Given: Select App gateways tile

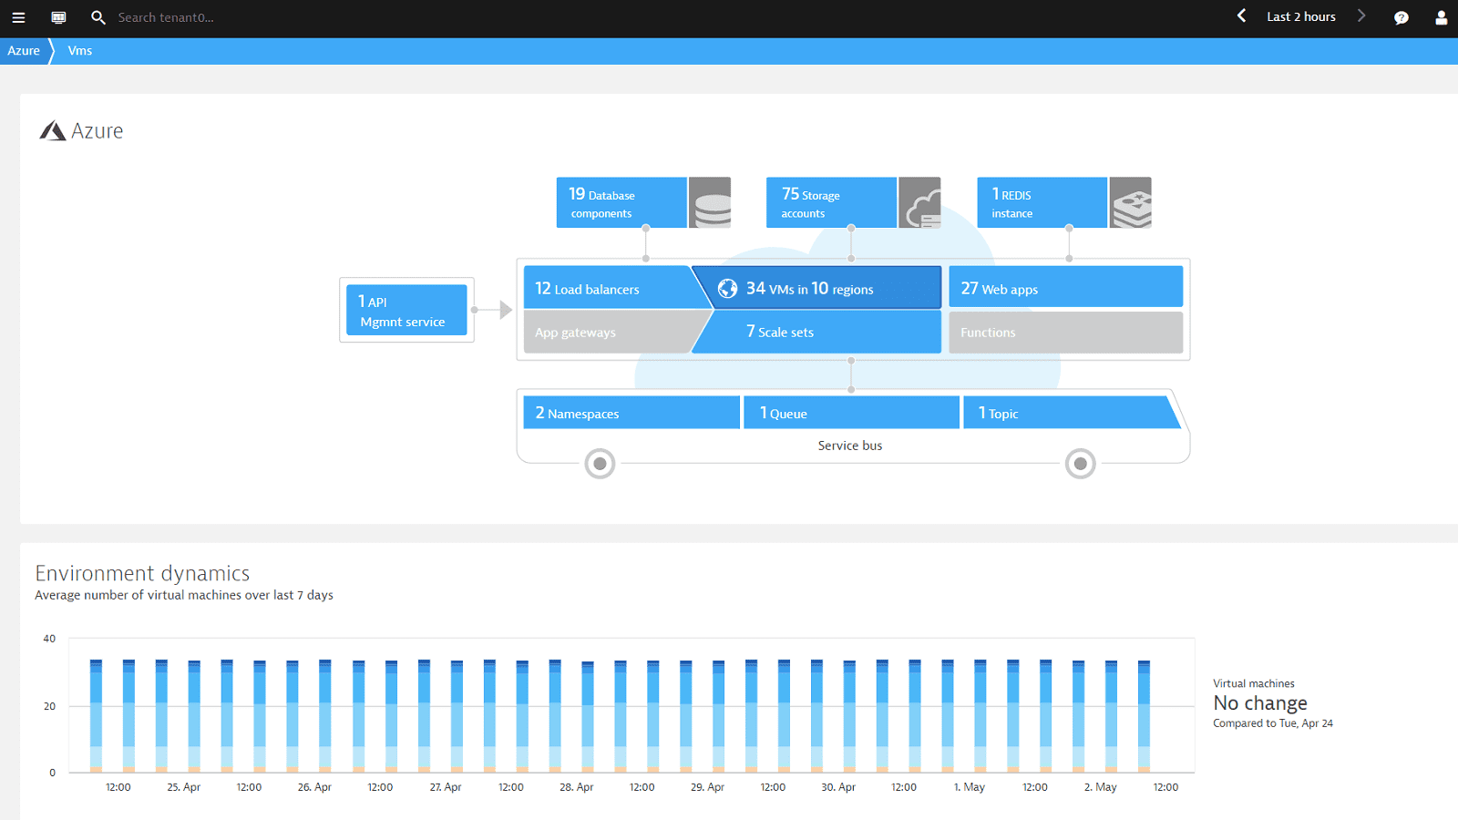Looking at the screenshot, I should (609, 332).
